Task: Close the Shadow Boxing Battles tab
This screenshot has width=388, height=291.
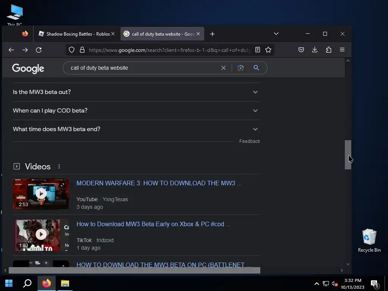Action: (113, 34)
